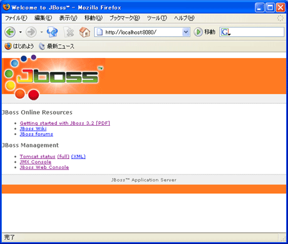
Task: Click the Stop loading icon
Action: (69, 33)
